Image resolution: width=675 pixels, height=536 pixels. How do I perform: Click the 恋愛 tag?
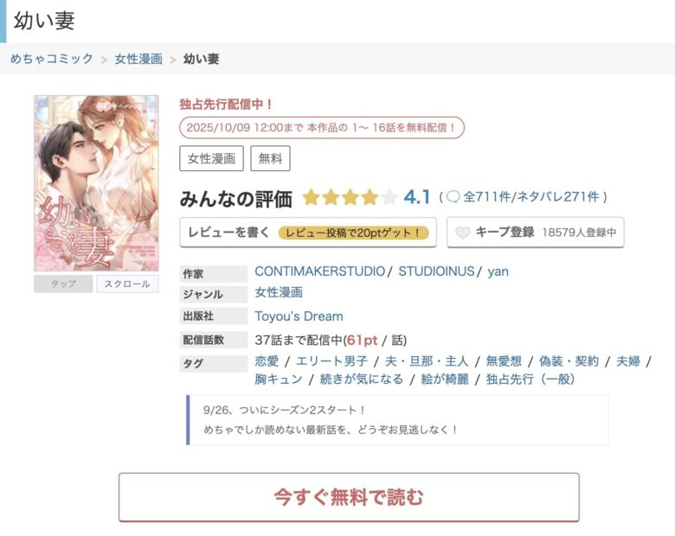point(267,361)
